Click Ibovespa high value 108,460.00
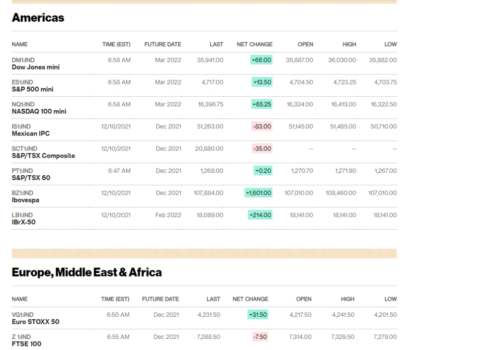This screenshot has width=503, height=350. click(x=341, y=193)
